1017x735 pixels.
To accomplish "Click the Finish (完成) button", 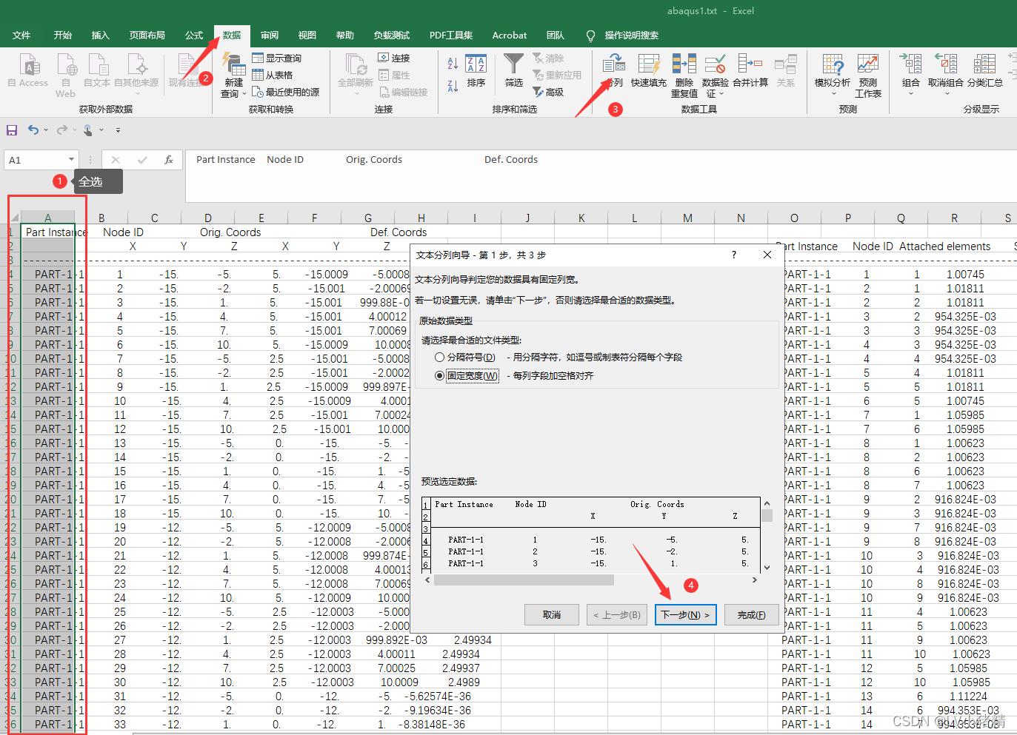I will 751,615.
